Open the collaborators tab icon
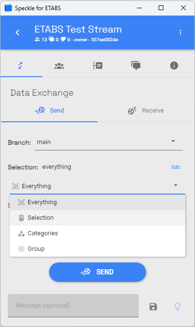The image size is (195, 327). [x=59, y=66]
